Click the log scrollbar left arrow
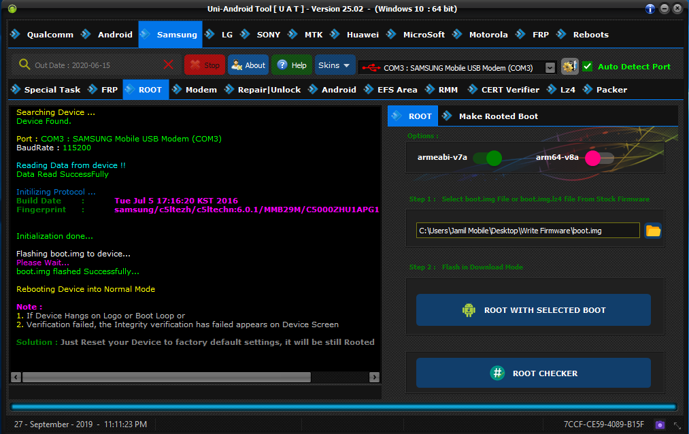The width and height of the screenshot is (689, 434). point(16,377)
